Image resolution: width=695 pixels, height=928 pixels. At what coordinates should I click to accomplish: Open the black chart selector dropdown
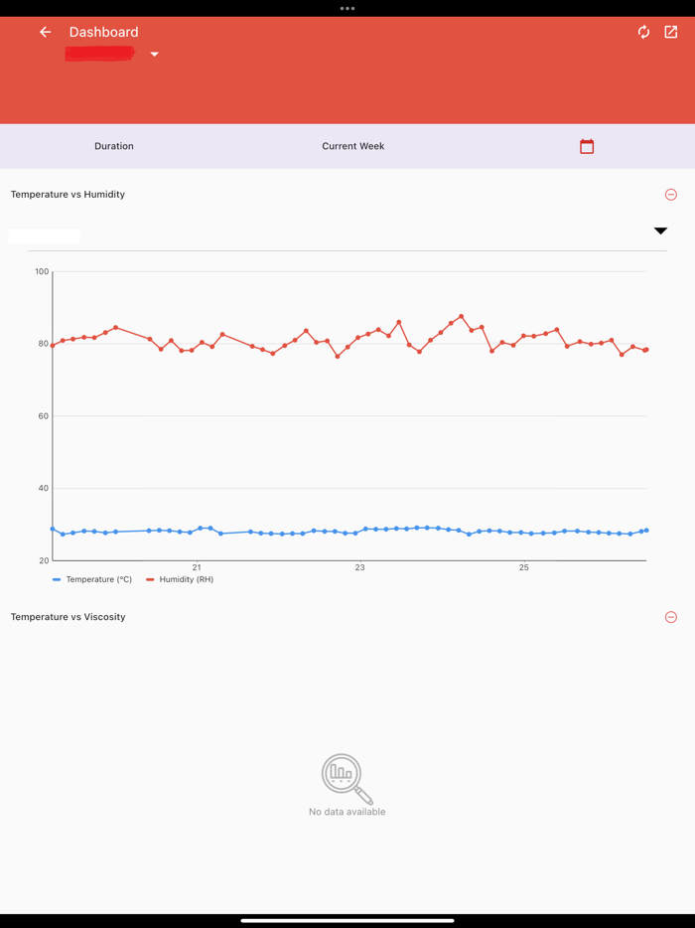[660, 231]
